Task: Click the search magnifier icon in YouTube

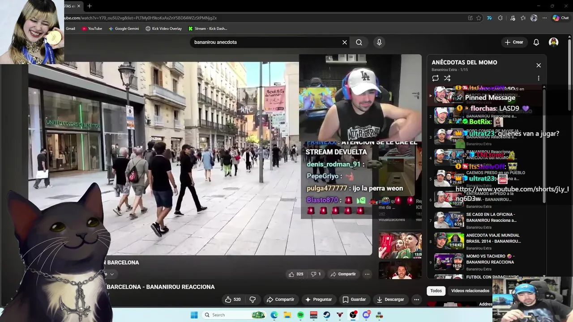Action: pos(359,42)
